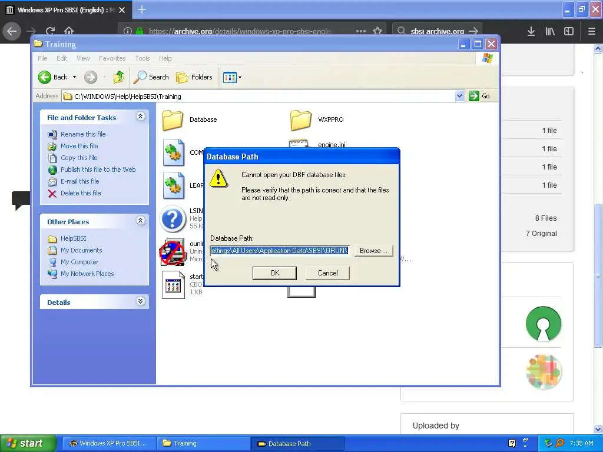Click OK in Database Path dialog
Viewport: 603px width, 452px height.
[x=274, y=273]
